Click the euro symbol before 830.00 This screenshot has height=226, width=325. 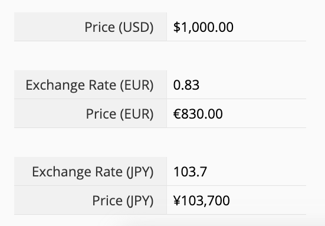click(177, 114)
